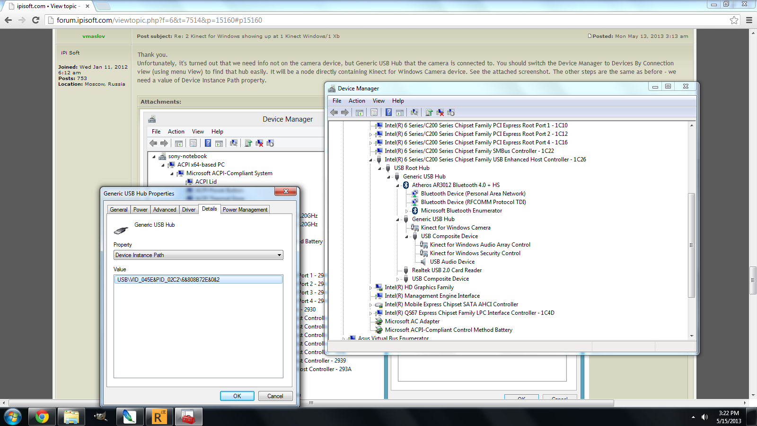Click Microsoft AC Adapter battery icon

(379, 321)
